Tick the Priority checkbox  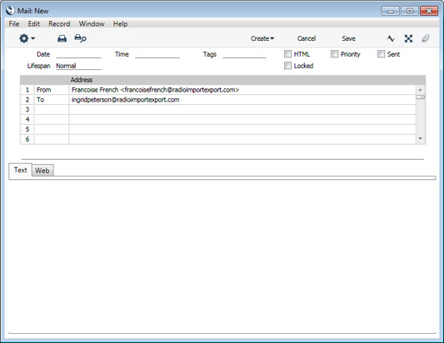(334, 54)
